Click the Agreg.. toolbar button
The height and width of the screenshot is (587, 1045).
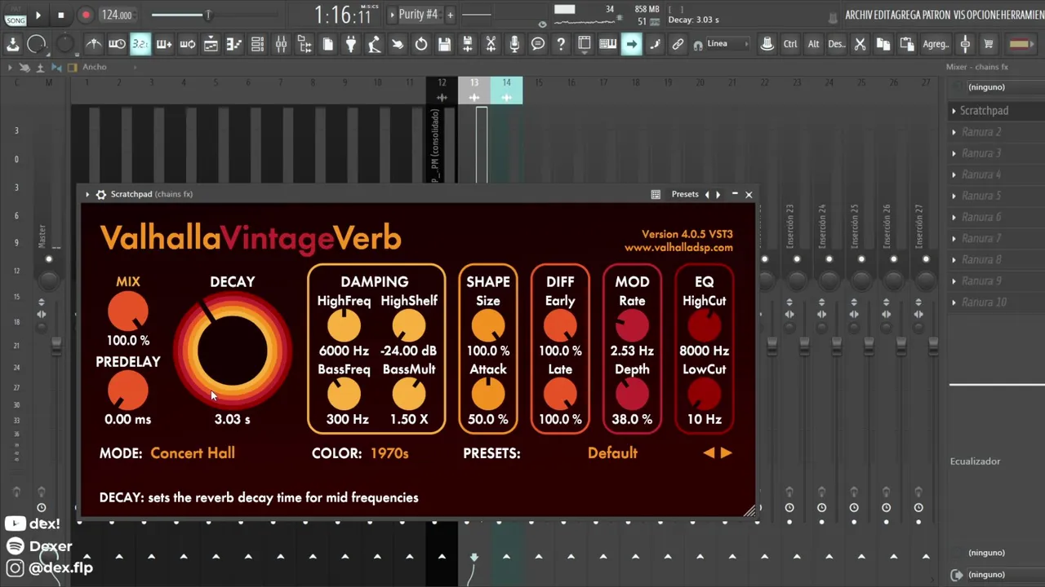936,44
